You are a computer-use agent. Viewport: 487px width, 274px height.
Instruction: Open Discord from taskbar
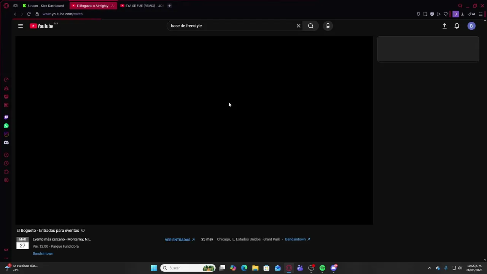tap(334, 268)
